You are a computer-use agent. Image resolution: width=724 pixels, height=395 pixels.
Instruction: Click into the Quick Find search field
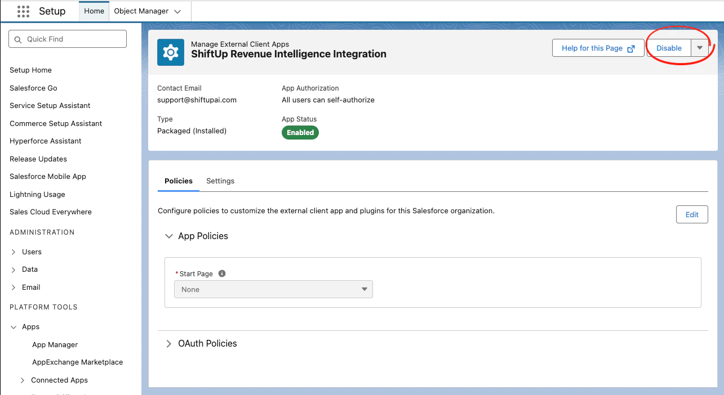tap(68, 39)
